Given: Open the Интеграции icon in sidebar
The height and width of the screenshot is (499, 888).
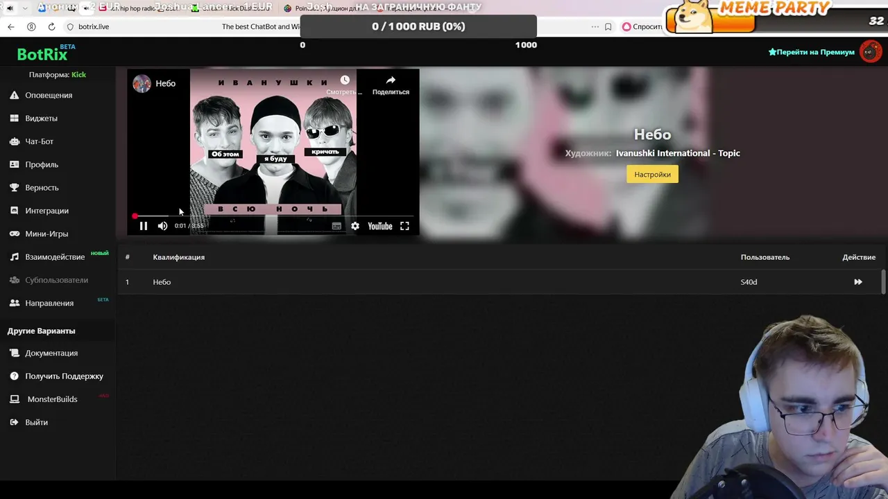Looking at the screenshot, I should pyautogui.click(x=14, y=211).
